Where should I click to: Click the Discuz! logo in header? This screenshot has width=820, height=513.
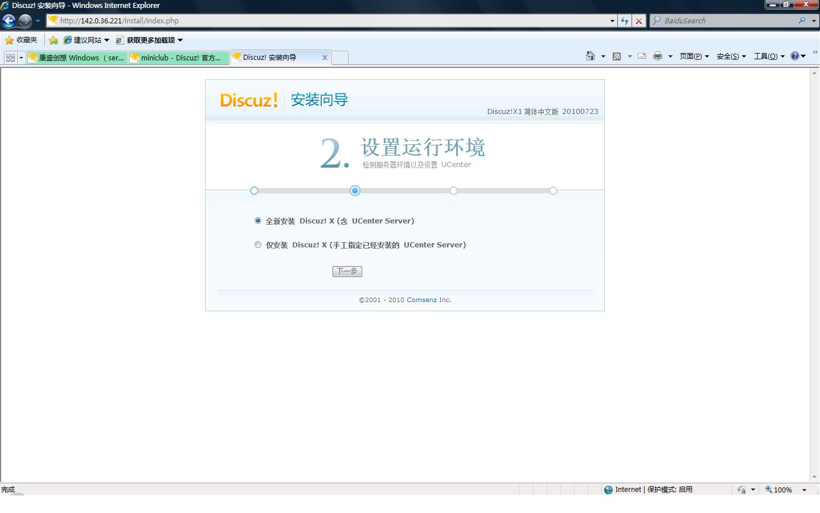pos(249,100)
